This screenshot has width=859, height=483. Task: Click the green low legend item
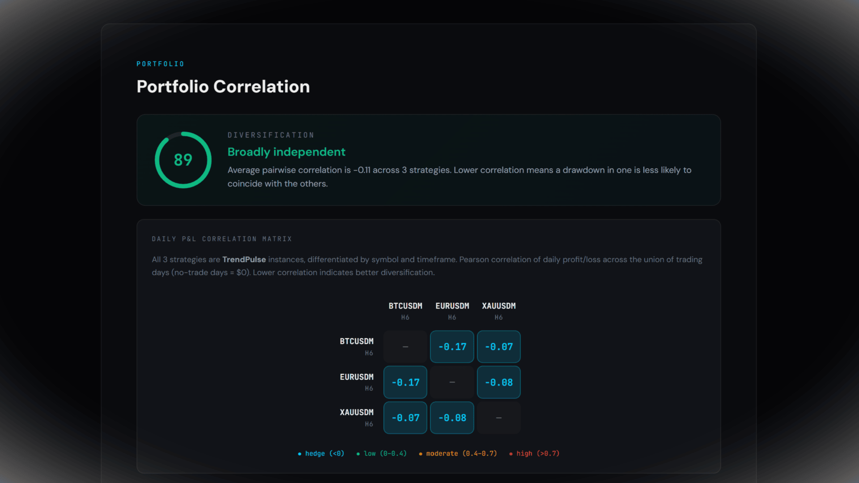[x=382, y=453]
